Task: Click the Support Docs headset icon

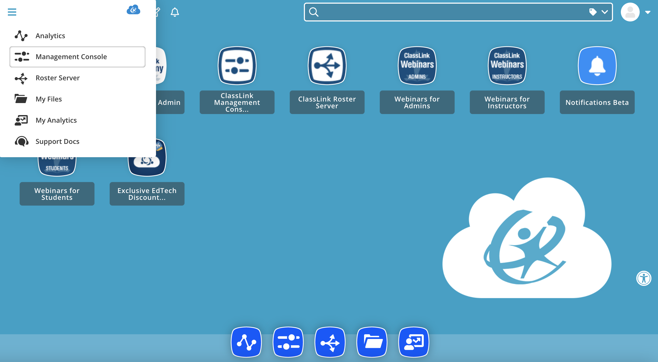Action: (x=22, y=142)
